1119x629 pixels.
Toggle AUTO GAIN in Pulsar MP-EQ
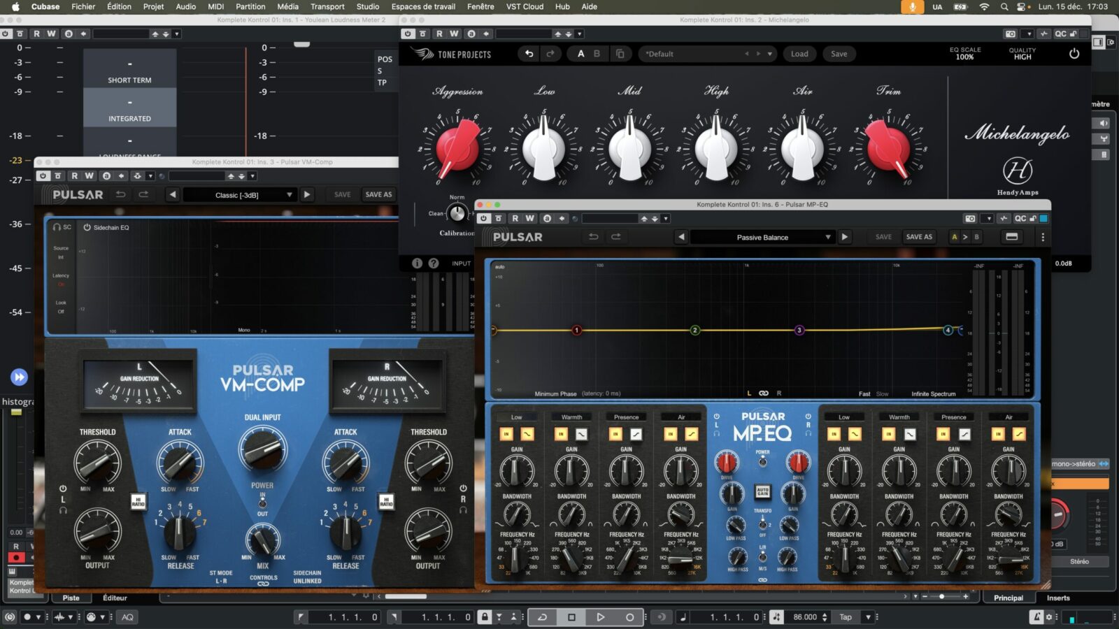coord(762,492)
